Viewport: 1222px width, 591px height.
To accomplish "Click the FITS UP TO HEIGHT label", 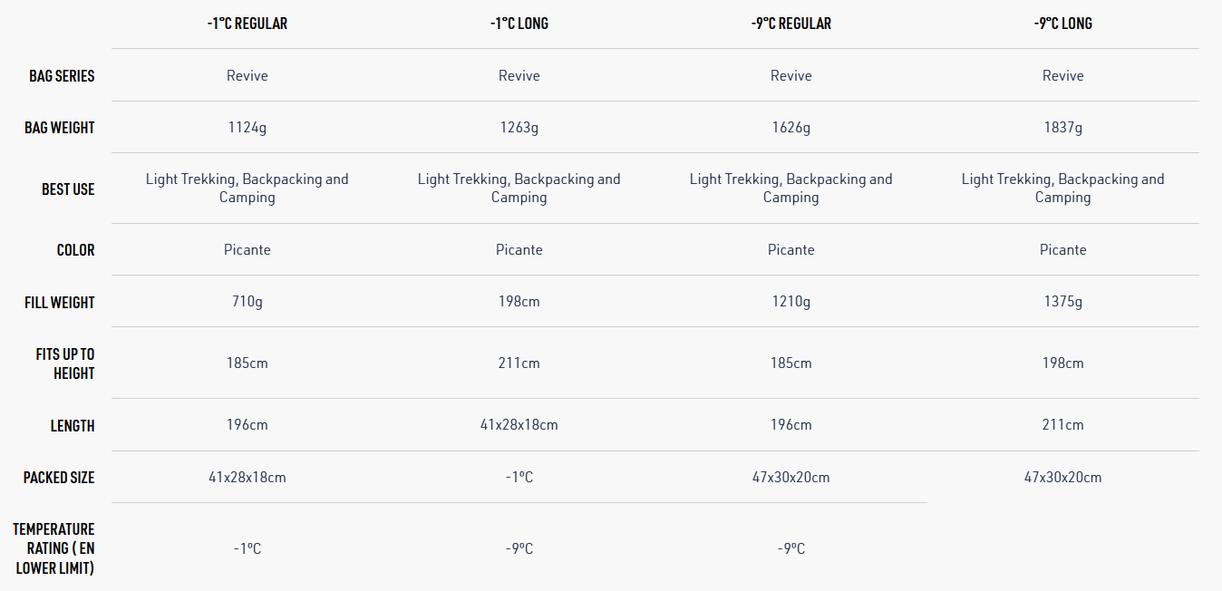I will (65, 363).
